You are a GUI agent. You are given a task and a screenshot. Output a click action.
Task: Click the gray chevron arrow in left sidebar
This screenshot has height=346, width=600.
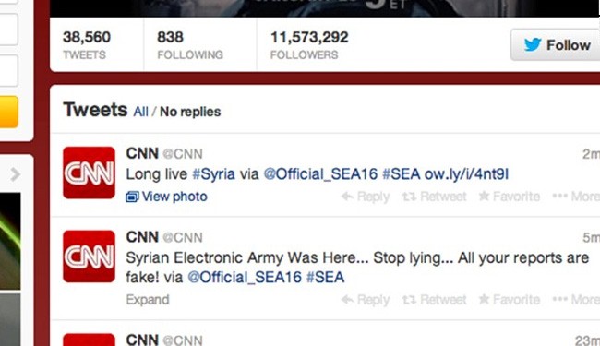16,174
